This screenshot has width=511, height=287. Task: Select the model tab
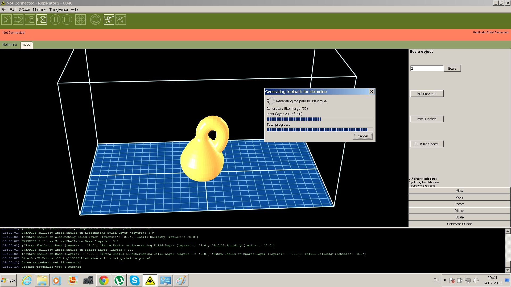26,45
